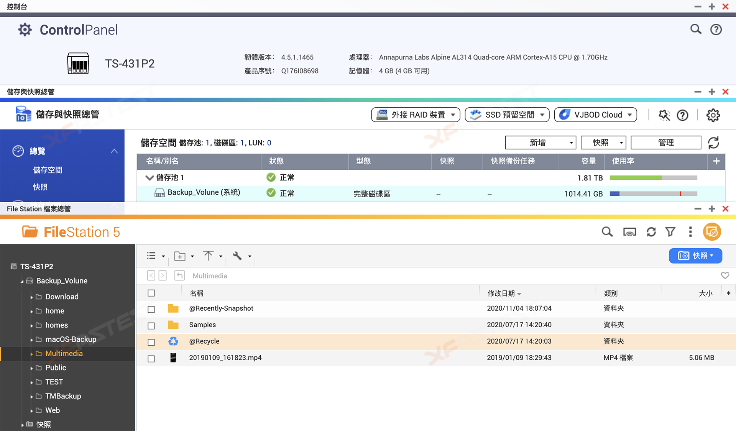Image resolution: width=736 pixels, height=431 pixels.
Task: Open the 外接 RAID 裝置 dropdown
Action: click(416, 115)
